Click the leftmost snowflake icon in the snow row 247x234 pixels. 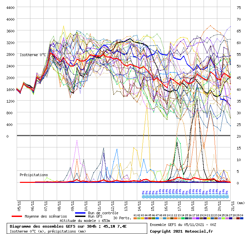[x=144, y=197]
